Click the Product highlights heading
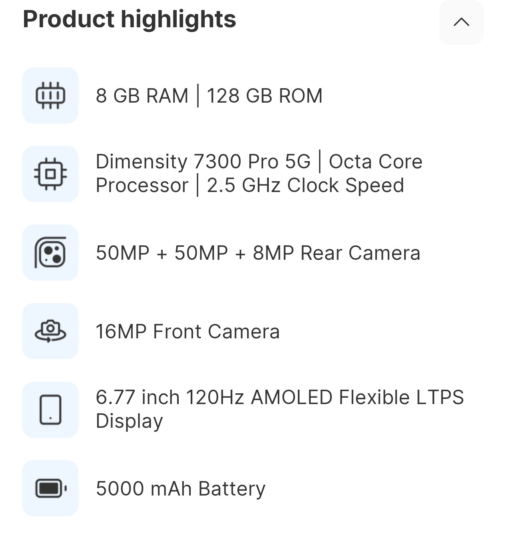The height and width of the screenshot is (536, 506). pos(129,19)
